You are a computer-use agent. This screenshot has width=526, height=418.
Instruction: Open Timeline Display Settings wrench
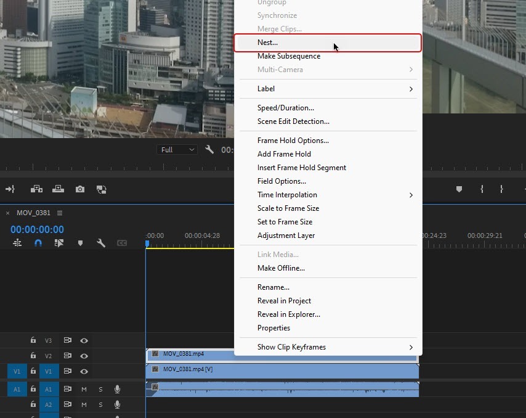pos(101,244)
